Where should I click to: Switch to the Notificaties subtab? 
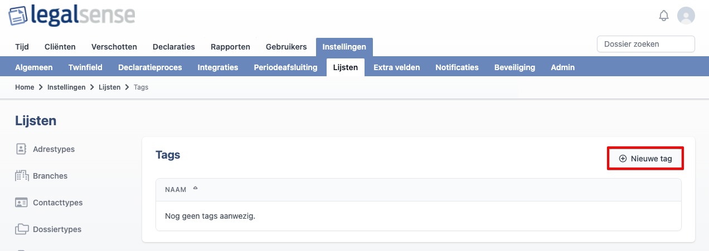(457, 67)
